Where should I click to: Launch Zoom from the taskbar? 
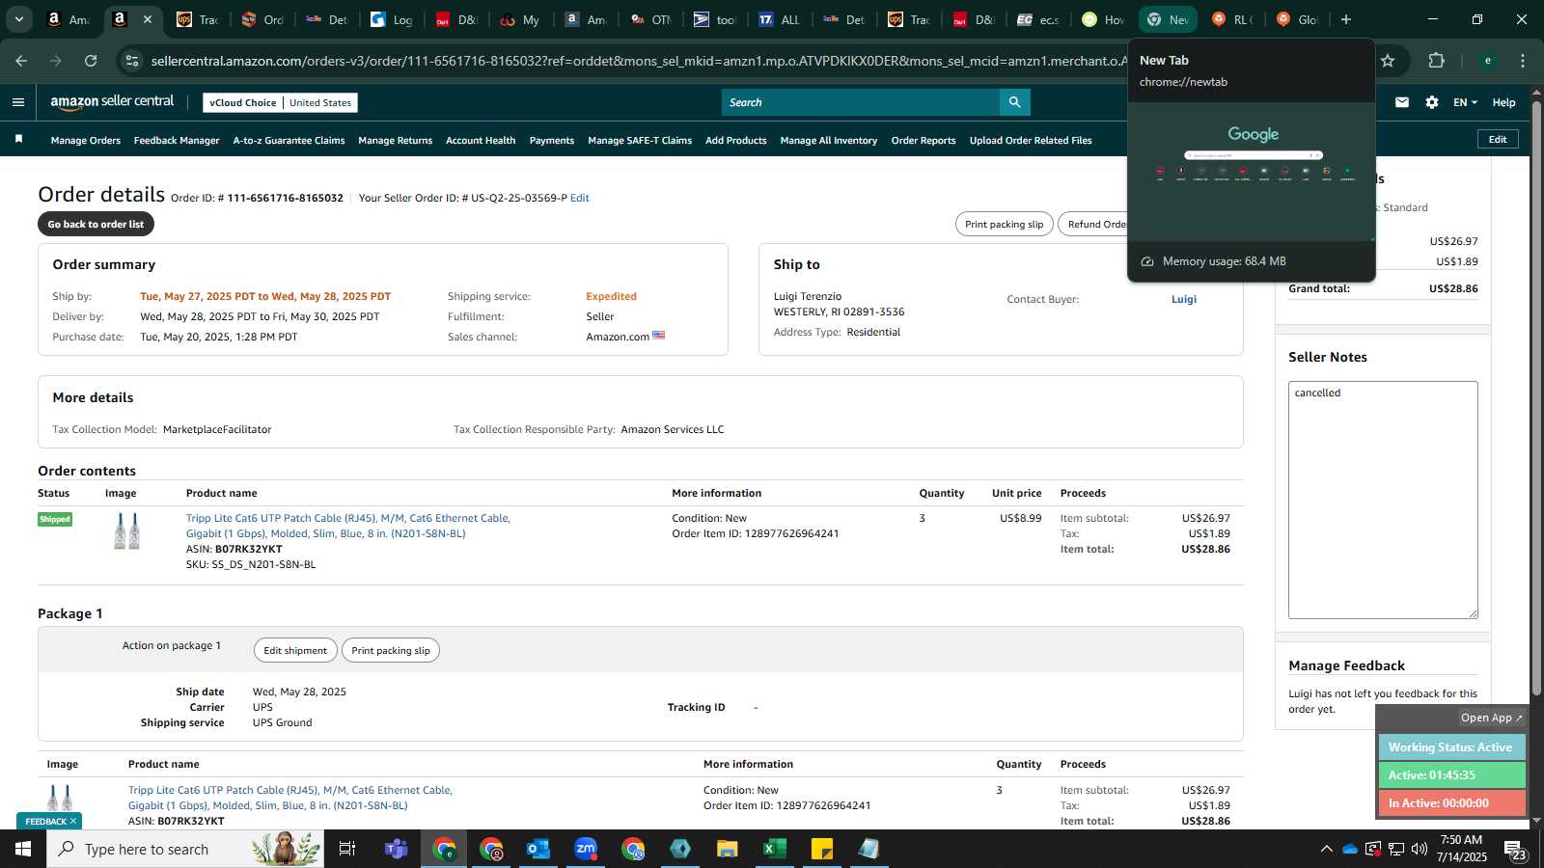click(x=586, y=849)
